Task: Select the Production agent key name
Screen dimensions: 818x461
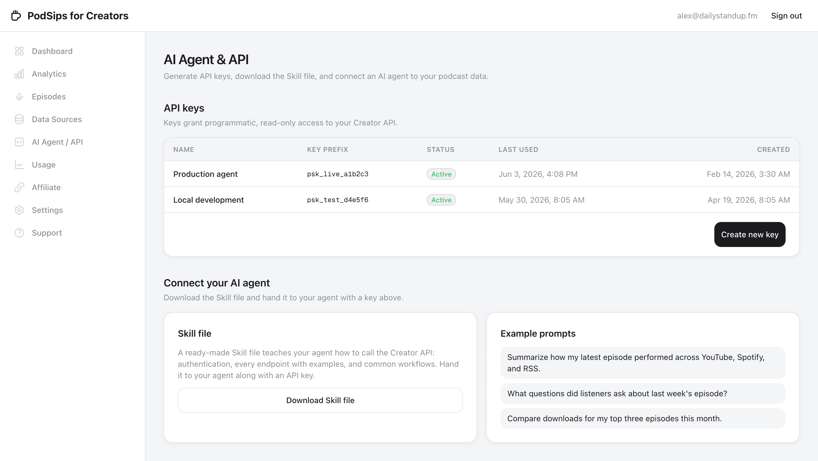Action: [x=205, y=174]
